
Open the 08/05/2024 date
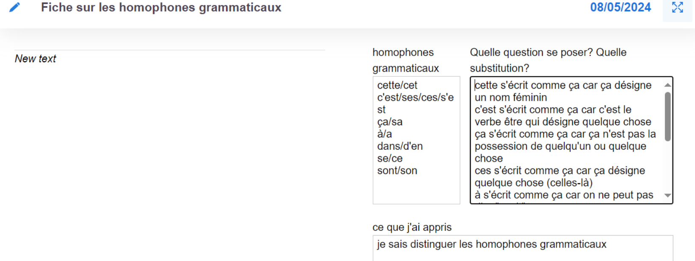click(620, 7)
